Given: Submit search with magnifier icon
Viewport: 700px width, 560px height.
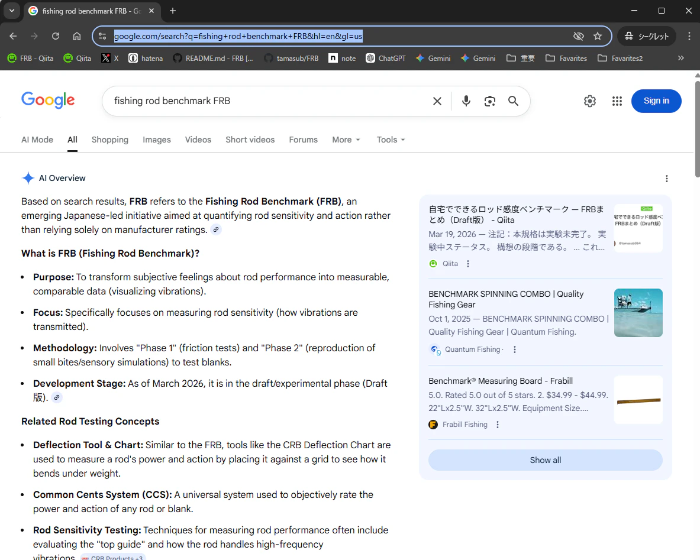Looking at the screenshot, I should coord(514,101).
